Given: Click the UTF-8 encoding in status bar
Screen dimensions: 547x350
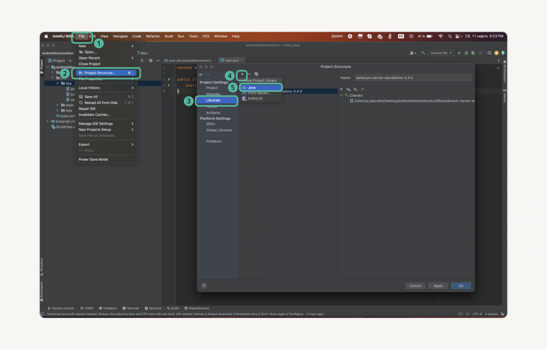Looking at the screenshot, I should click(477, 314).
